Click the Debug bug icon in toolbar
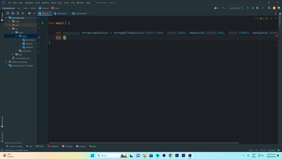282x159 pixels. [x=252, y=8]
